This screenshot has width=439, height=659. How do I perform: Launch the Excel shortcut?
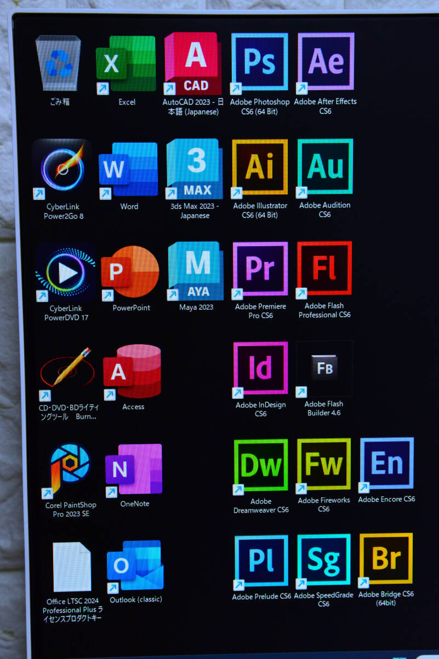126,64
